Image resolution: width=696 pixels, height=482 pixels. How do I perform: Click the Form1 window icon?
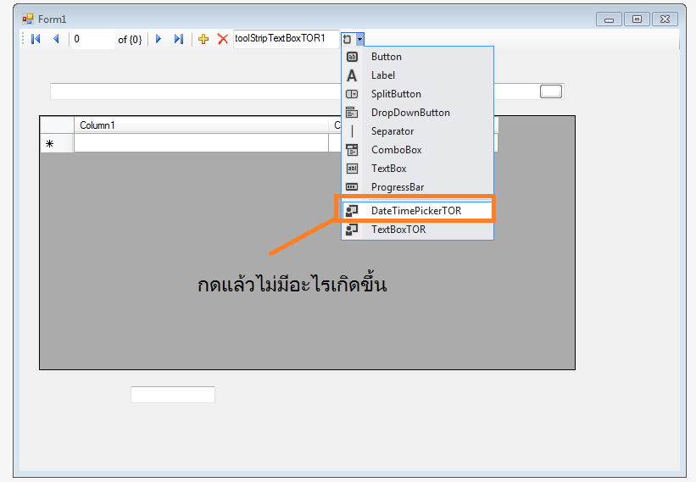point(28,19)
